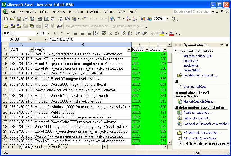This screenshot has width=231, height=156.
Task: Switch to the Munka2 sheet tab
Action: (x=40, y=147)
